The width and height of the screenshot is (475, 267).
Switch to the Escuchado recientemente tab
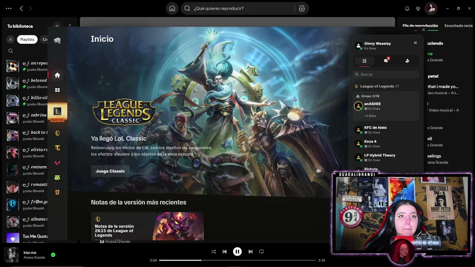[x=459, y=26]
